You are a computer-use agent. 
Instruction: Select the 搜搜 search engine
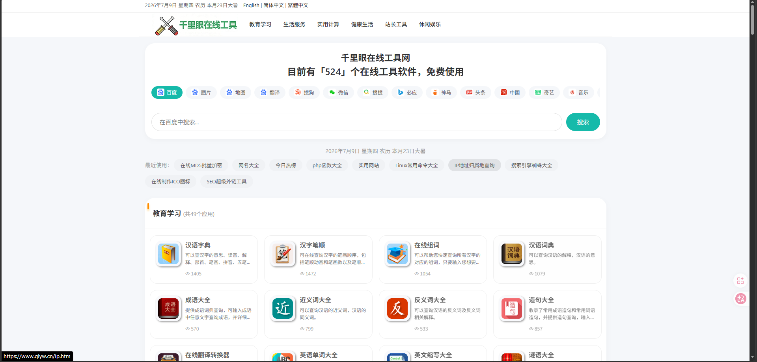(373, 92)
